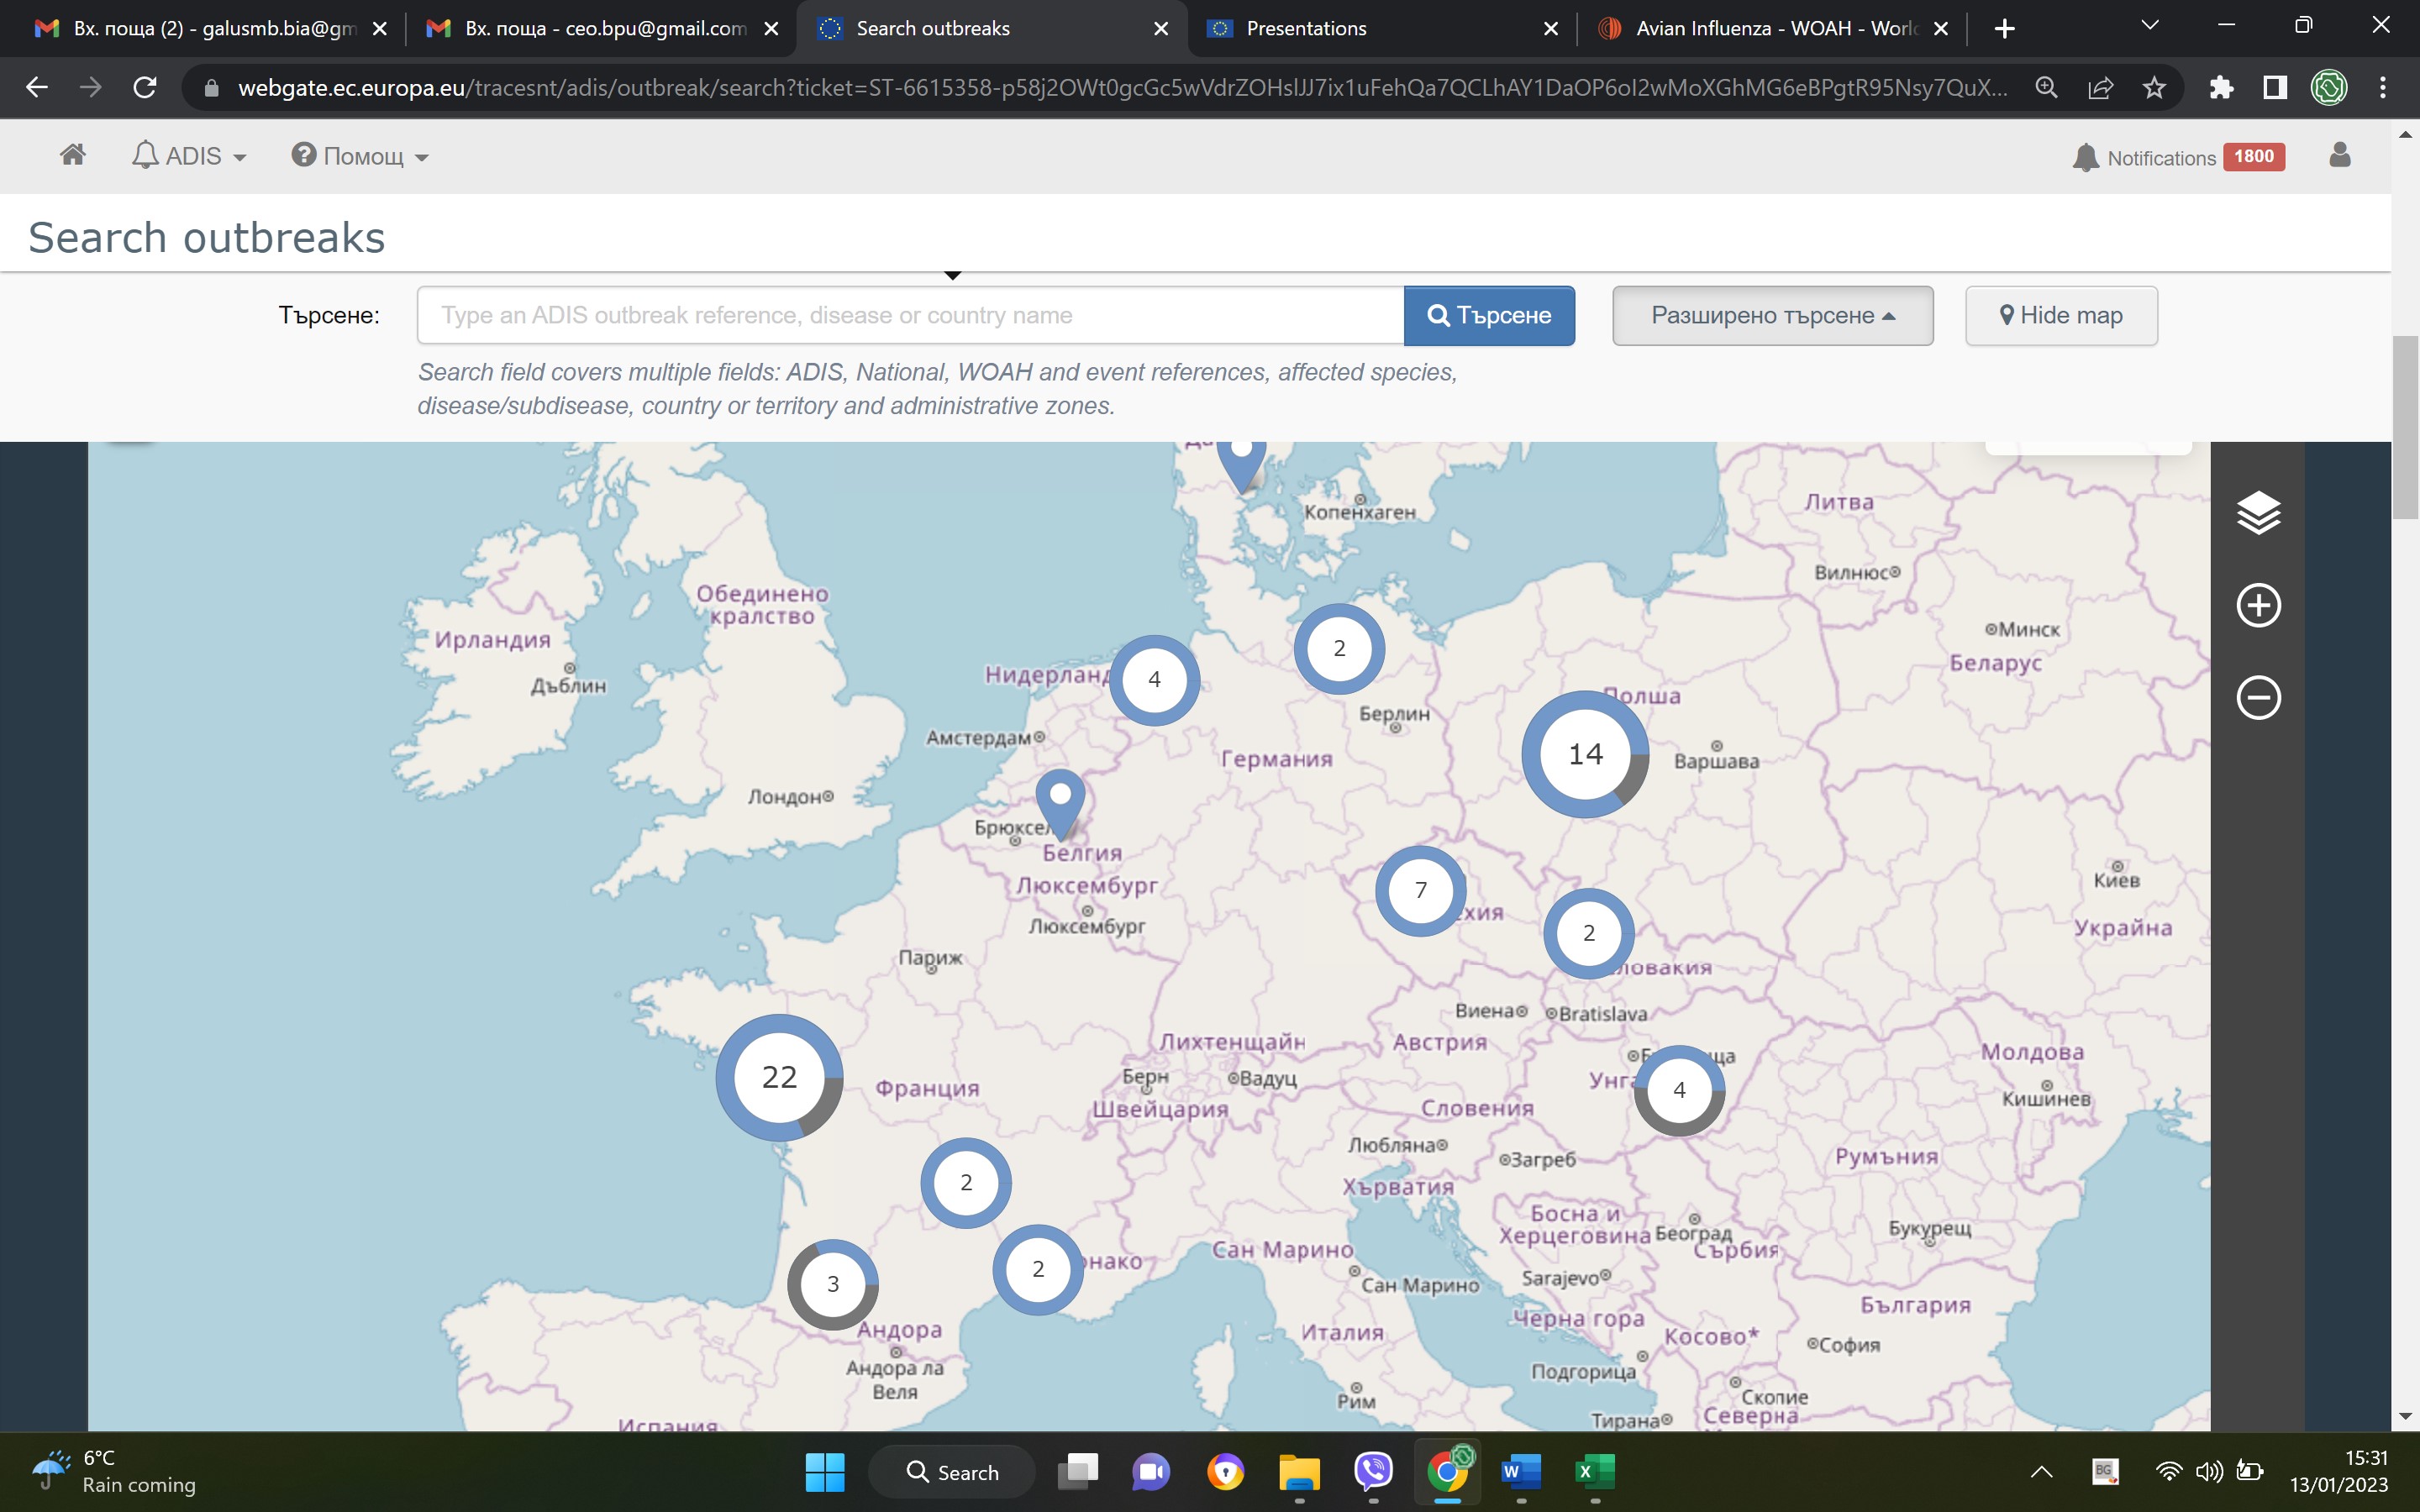
Task: Open clock showing 15:31
Action: point(2338,1471)
